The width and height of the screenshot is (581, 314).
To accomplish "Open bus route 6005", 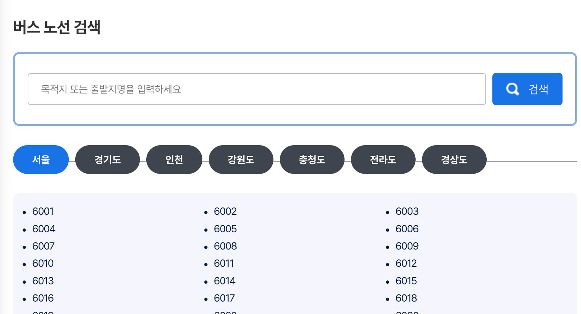I will (x=225, y=229).
